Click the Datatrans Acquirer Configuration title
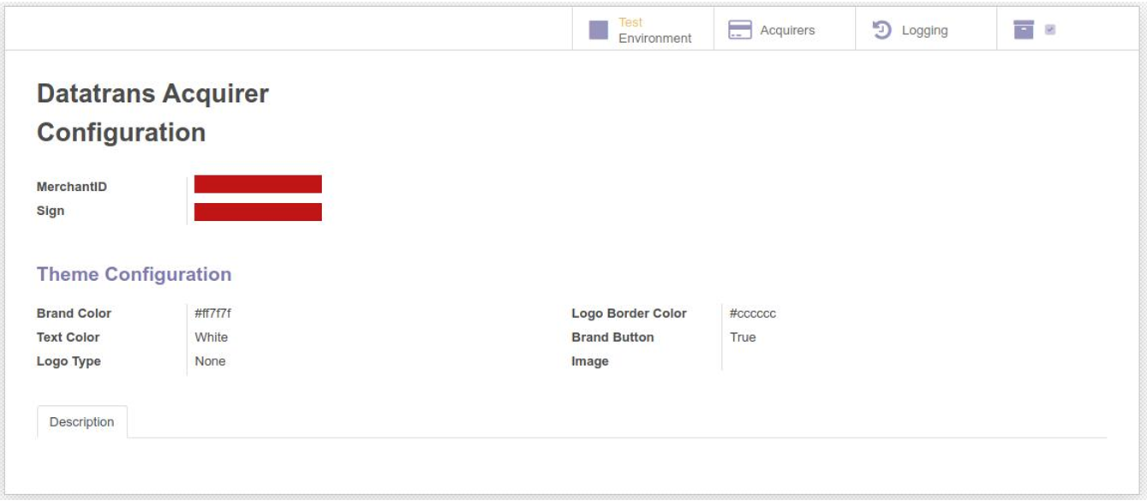 (x=152, y=113)
